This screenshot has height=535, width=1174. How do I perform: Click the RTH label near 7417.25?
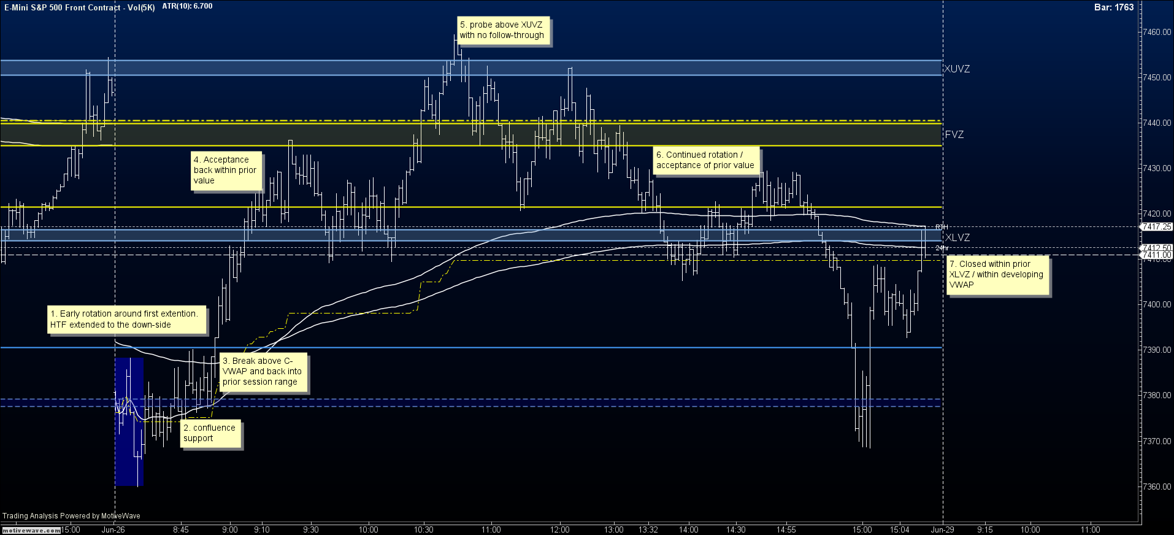coord(941,227)
